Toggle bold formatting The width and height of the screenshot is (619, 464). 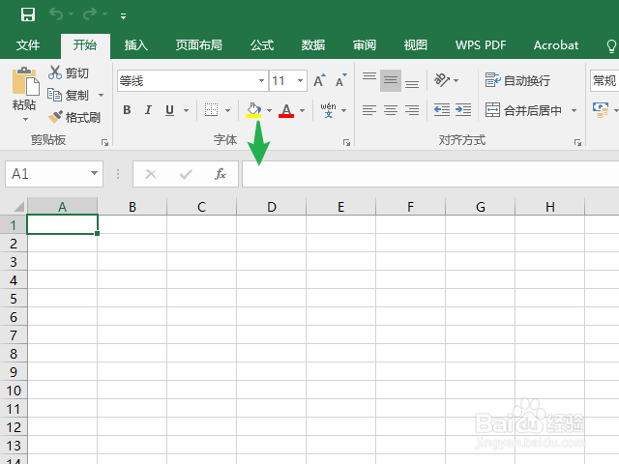pyautogui.click(x=127, y=110)
